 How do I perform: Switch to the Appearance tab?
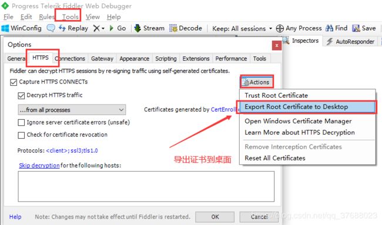[x=134, y=59]
